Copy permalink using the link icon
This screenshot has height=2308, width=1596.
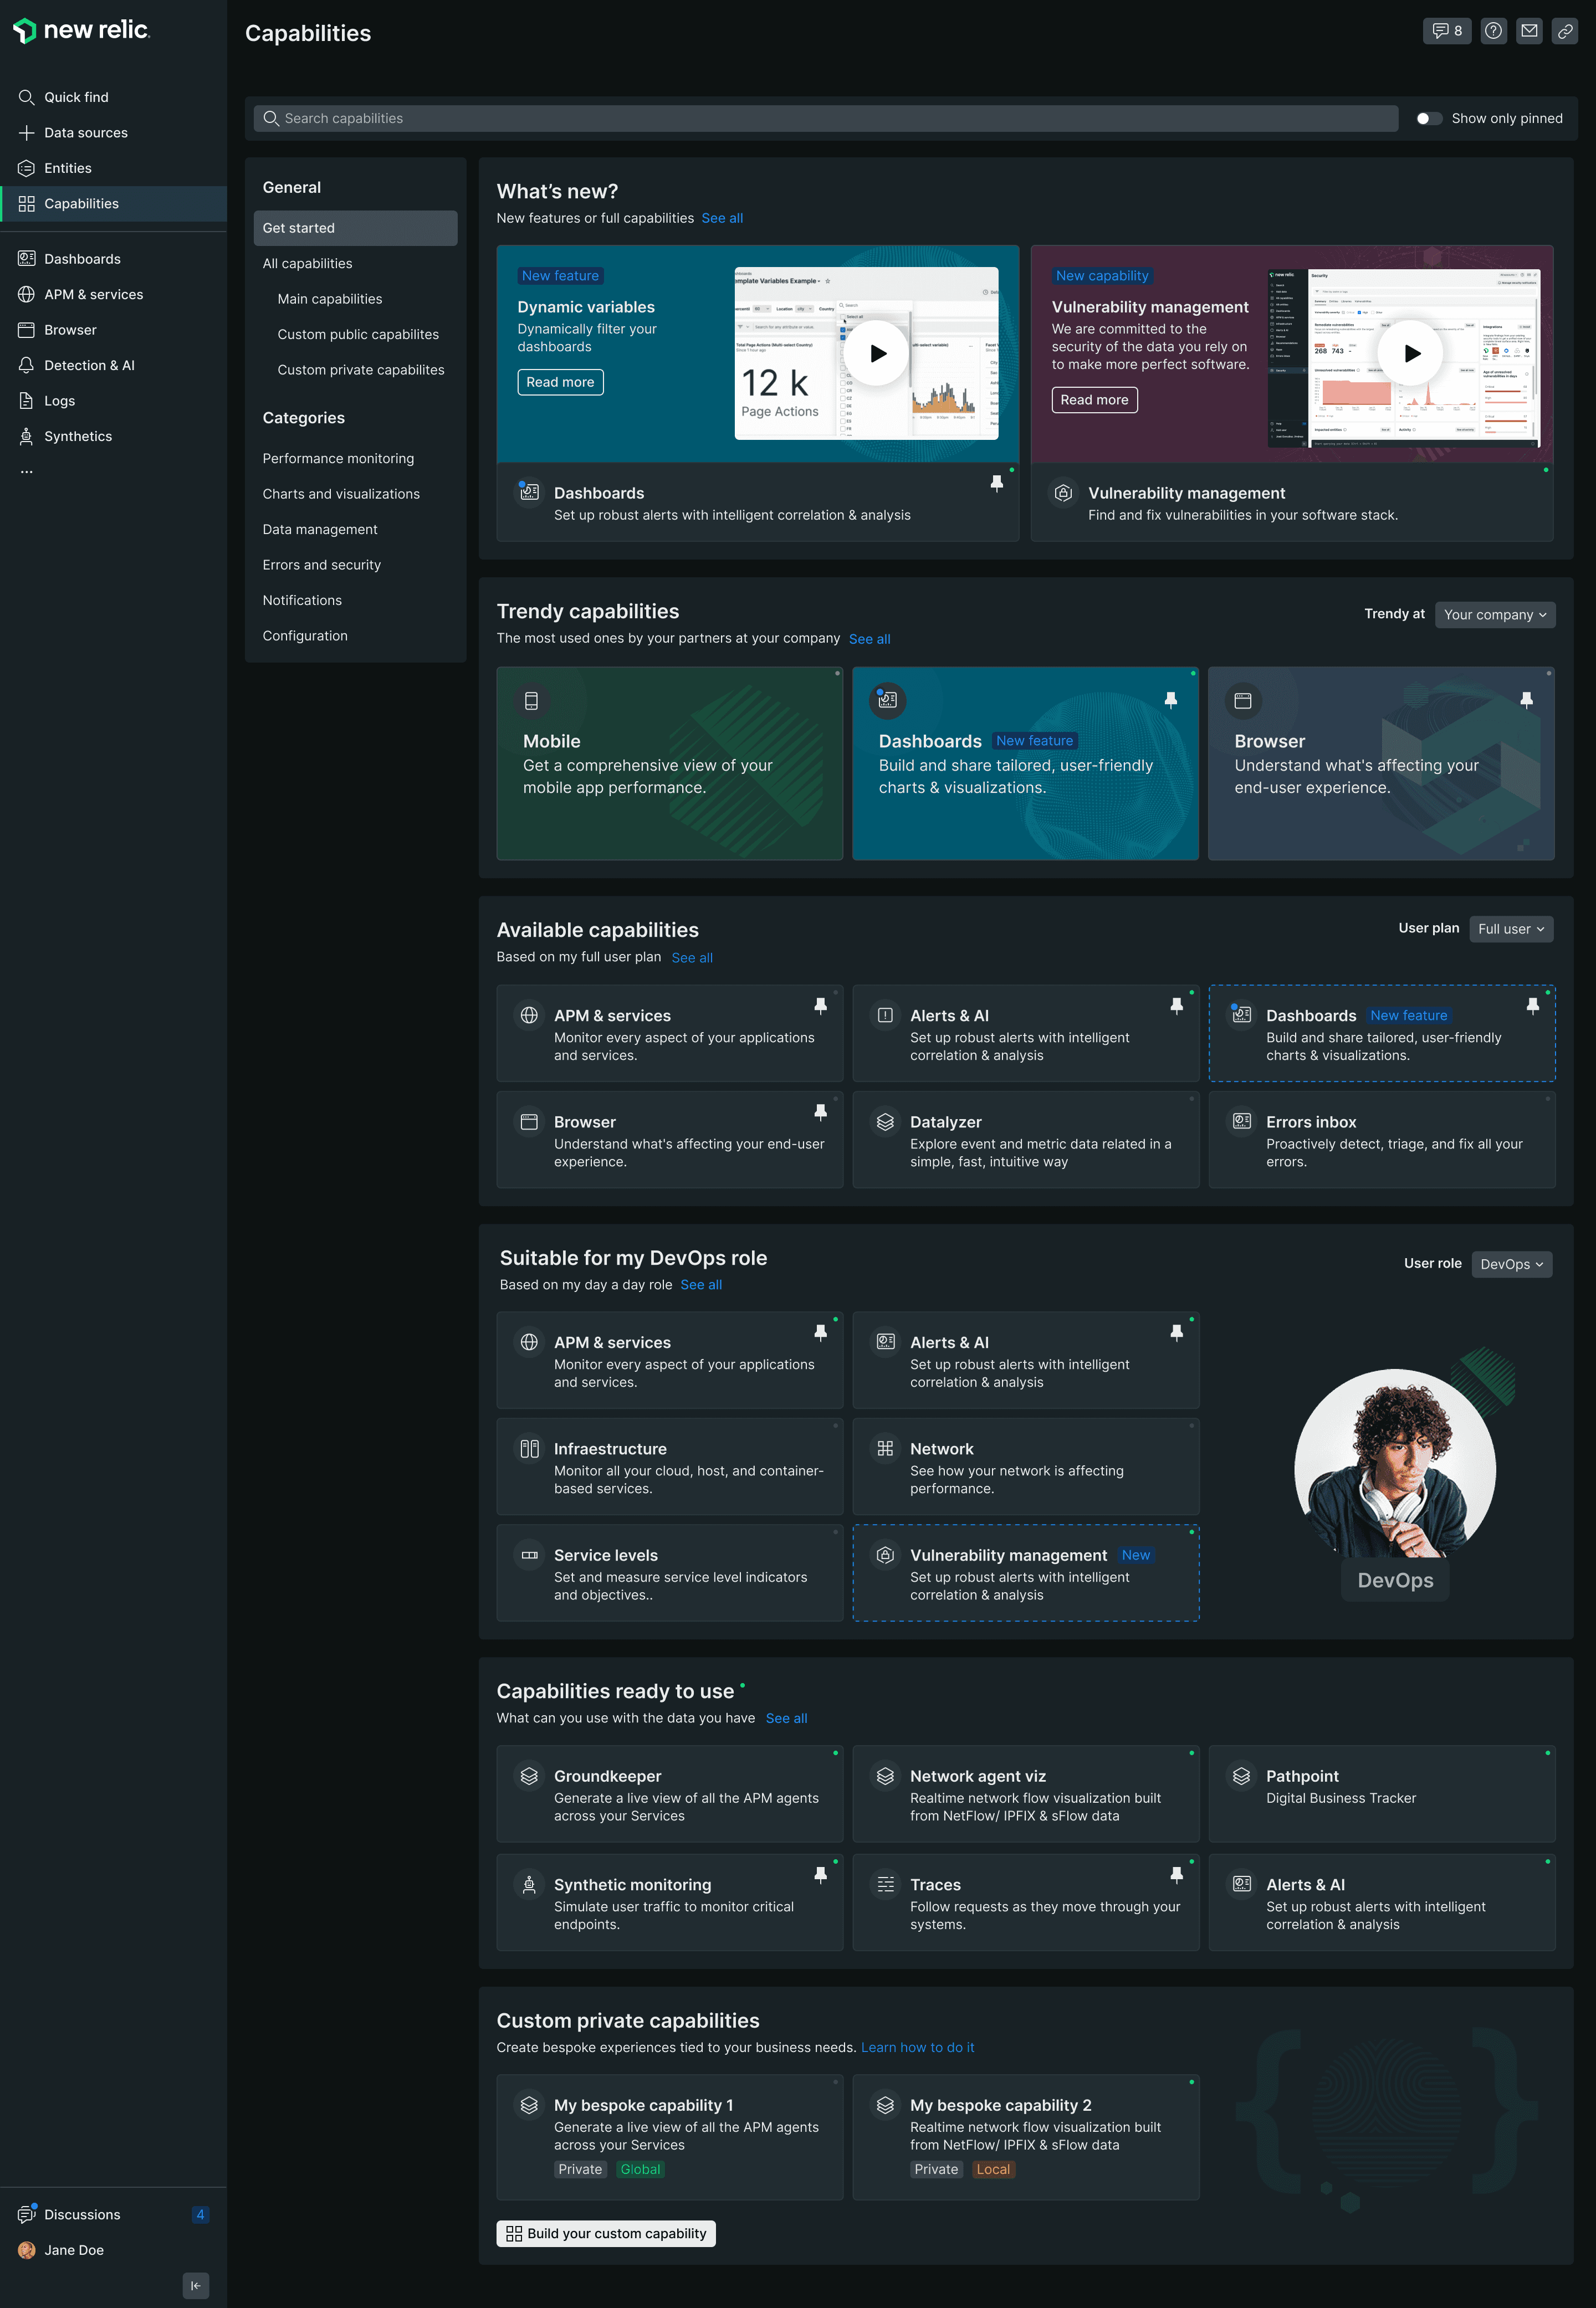(x=1564, y=31)
